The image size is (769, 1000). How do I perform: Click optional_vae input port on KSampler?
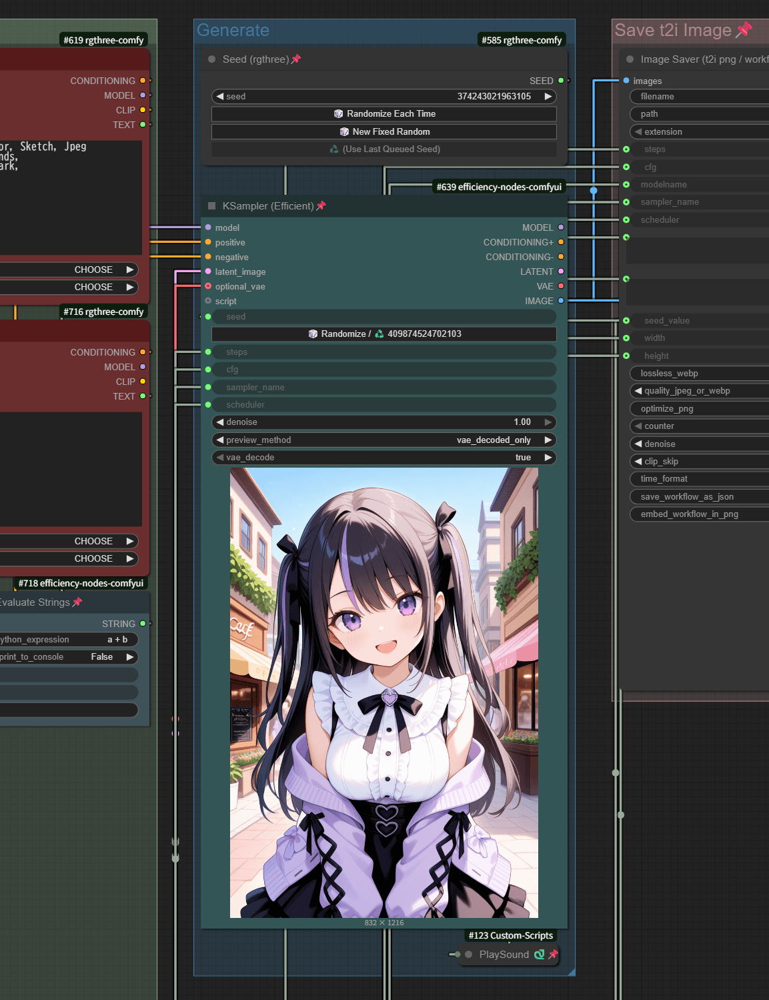(208, 286)
